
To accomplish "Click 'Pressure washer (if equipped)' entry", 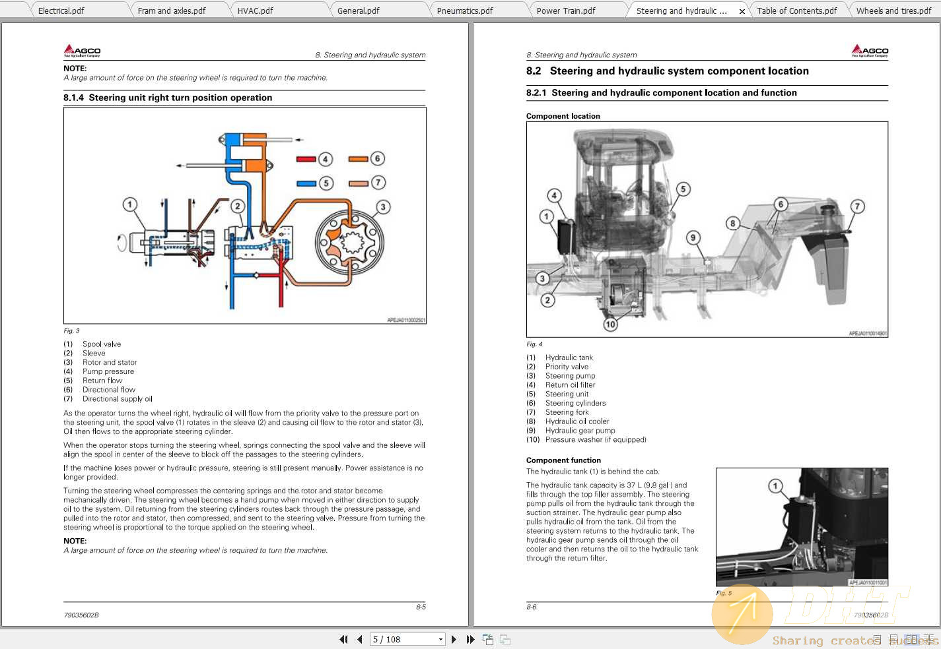I will pyautogui.click(x=596, y=440).
